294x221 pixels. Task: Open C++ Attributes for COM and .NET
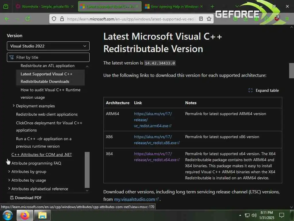[42, 155]
